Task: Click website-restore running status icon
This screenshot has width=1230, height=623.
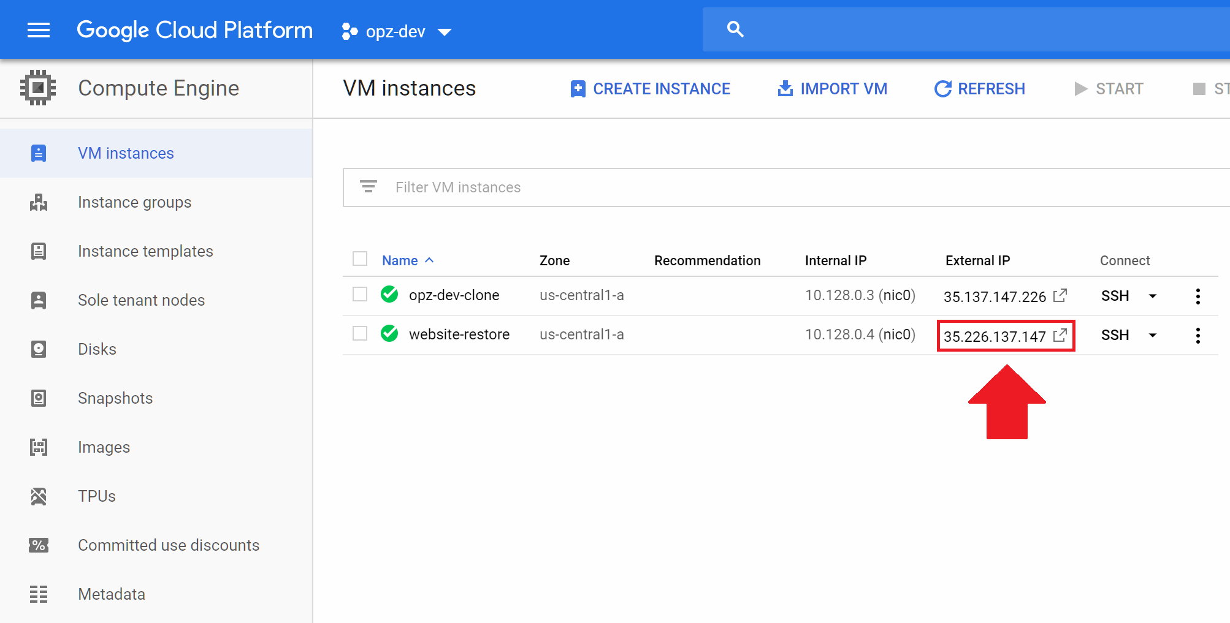Action: point(389,334)
